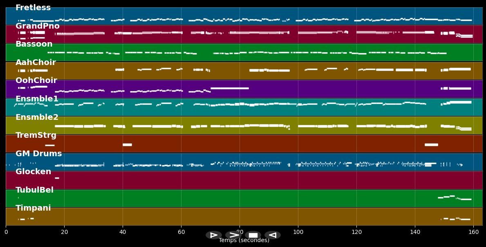Click the Ensmble2 track label
The width and height of the screenshot is (486, 247).
[37, 117]
